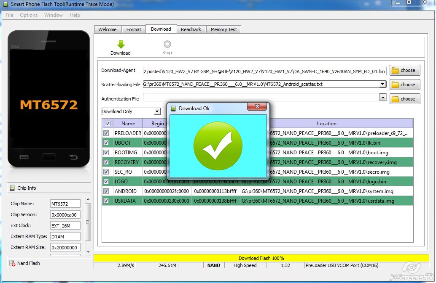Click the 245.61M size status cell
This screenshot has height=283, width=436.
tap(157, 265)
